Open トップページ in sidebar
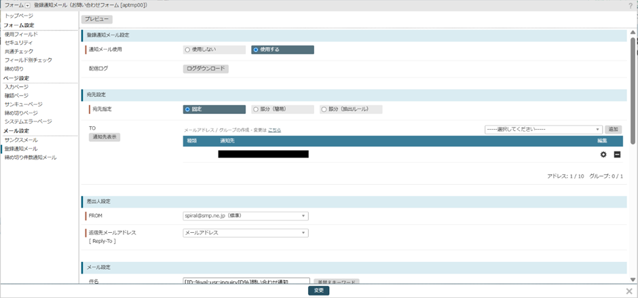This screenshot has width=638, height=298. pos(19,16)
